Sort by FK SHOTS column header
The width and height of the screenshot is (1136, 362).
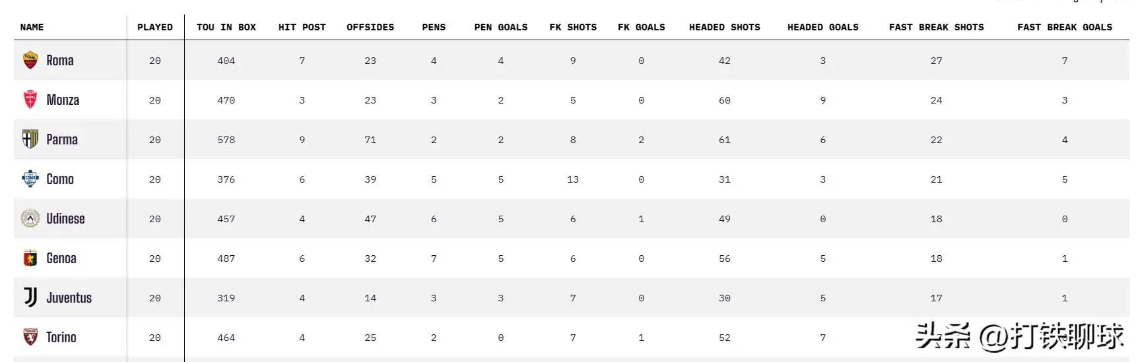coord(573,28)
